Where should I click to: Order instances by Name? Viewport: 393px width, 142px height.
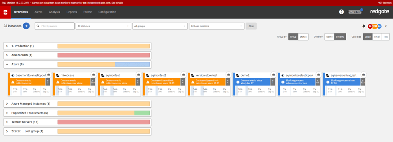(x=329, y=37)
